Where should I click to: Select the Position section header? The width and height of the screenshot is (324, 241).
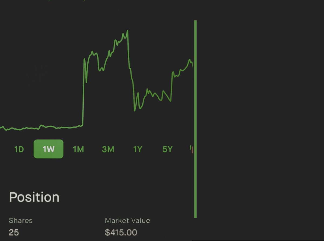point(34,197)
